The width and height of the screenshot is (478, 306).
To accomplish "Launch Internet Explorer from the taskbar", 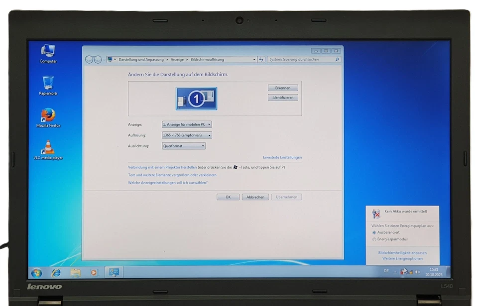I will 56,273.
